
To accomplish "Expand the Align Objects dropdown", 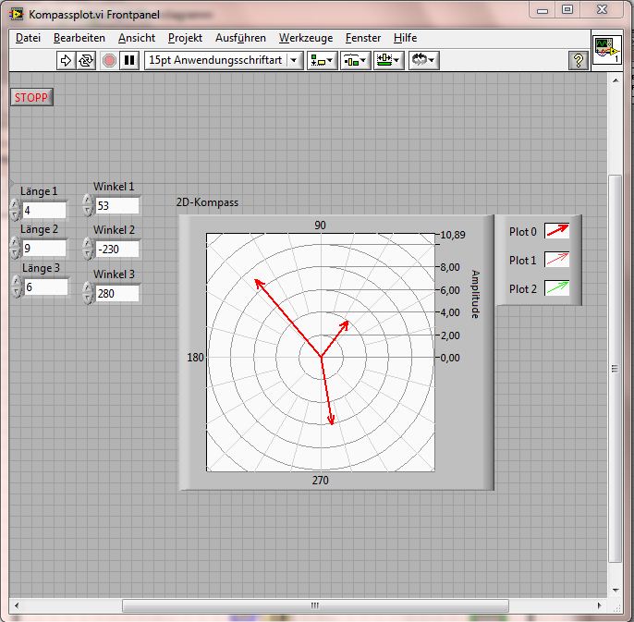I will click(x=323, y=60).
